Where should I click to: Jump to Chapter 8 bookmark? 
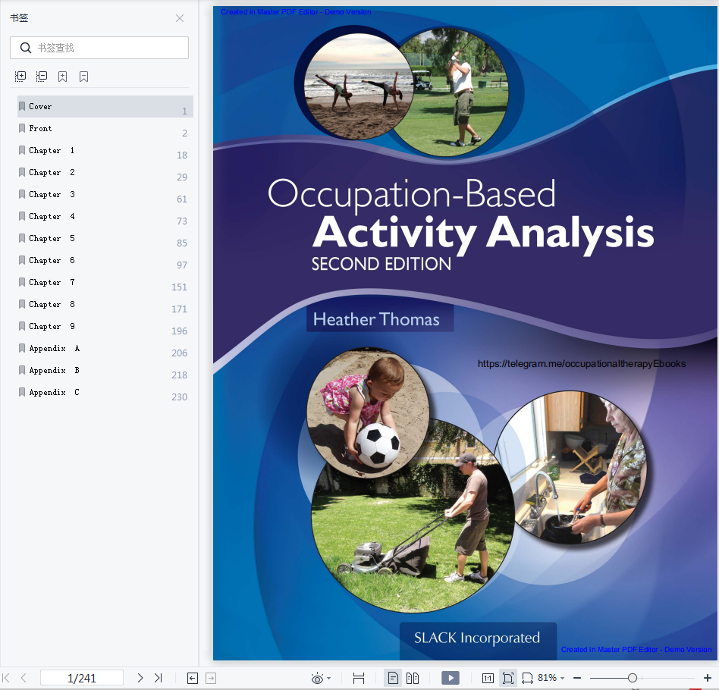click(105, 304)
